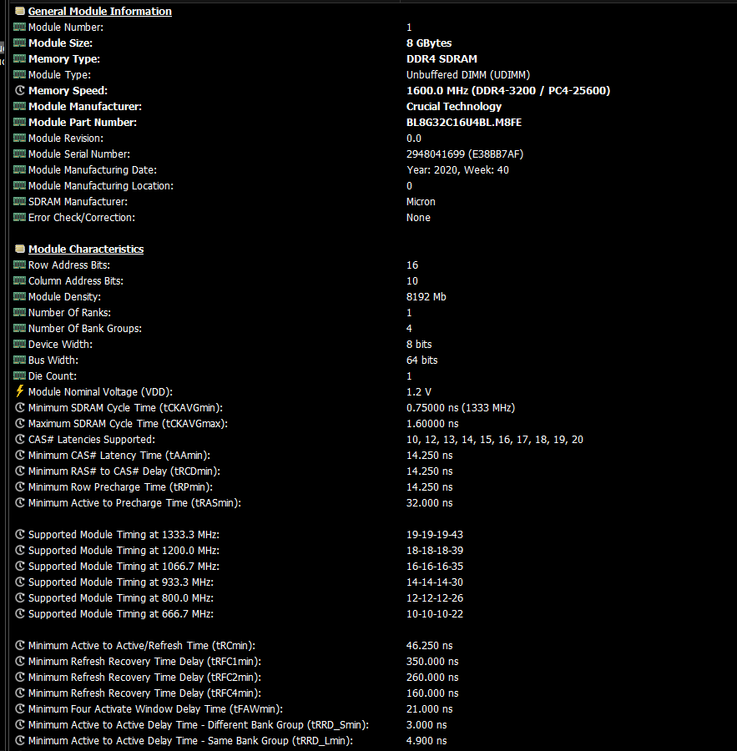Viewport: 737px width, 751px height.
Task: Click the value 8 GBytes
Action: pos(429,43)
